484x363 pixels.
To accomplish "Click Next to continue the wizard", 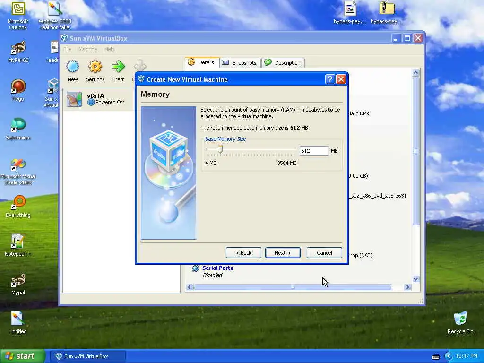I will pos(283,253).
